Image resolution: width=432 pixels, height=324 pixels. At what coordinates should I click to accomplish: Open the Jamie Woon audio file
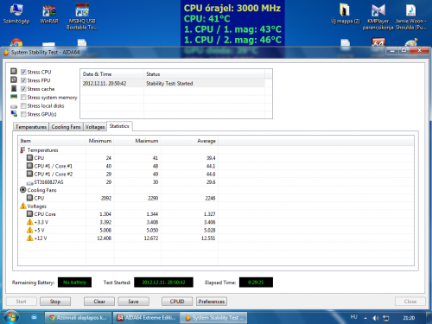tap(410, 16)
